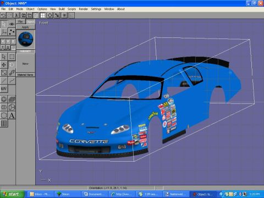Click the UV texture tool
The width and height of the screenshot is (264, 198).
(4, 89)
